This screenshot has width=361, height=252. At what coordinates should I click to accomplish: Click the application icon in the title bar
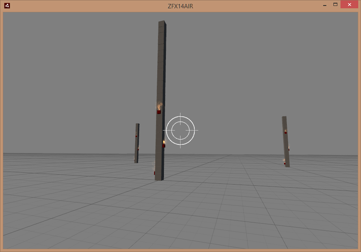click(7, 6)
